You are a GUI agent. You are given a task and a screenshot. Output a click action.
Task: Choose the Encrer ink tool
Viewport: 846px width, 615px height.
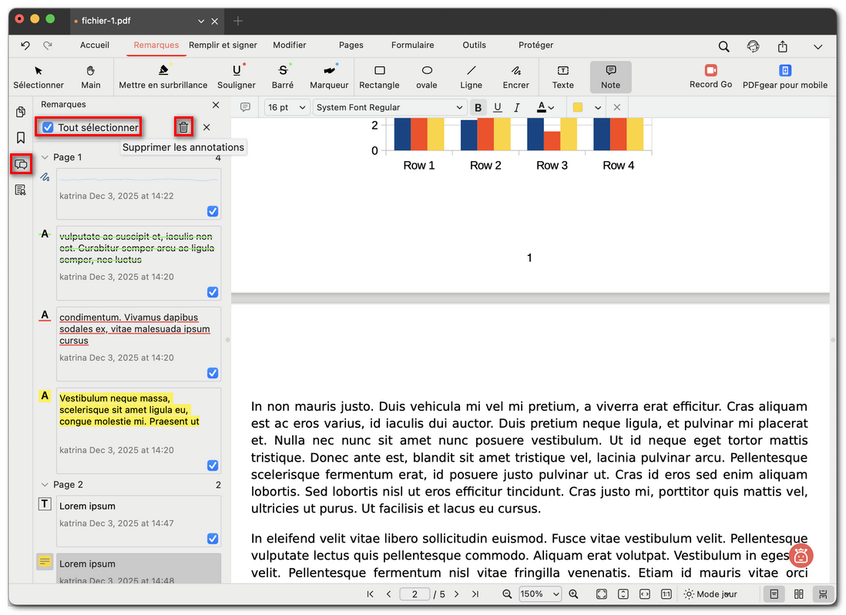pyautogui.click(x=515, y=77)
